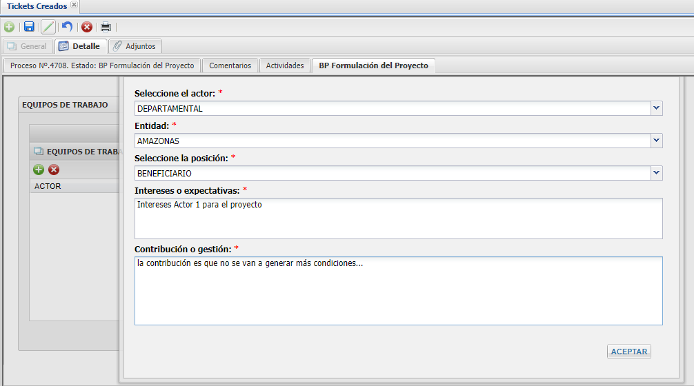Select the Proceso Nº.4708 tab
The image size is (694, 386).
102,65
